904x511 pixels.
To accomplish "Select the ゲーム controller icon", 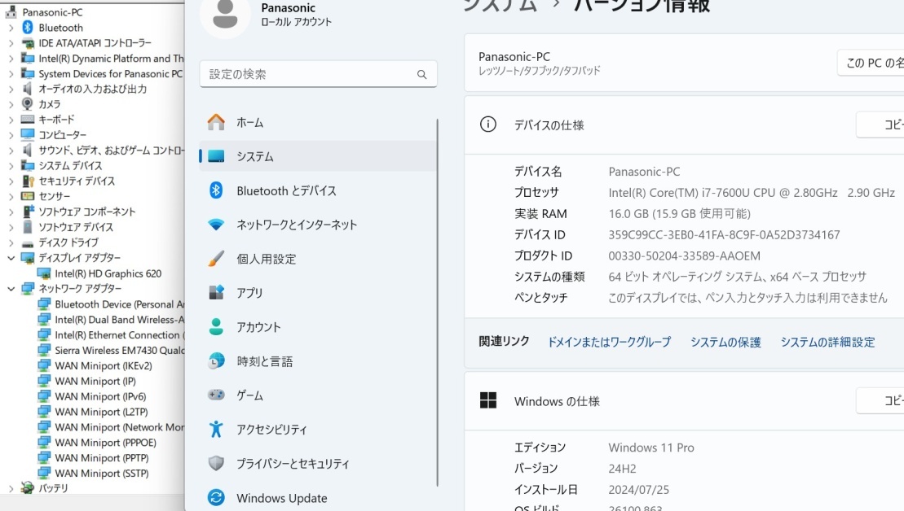I will coord(215,395).
